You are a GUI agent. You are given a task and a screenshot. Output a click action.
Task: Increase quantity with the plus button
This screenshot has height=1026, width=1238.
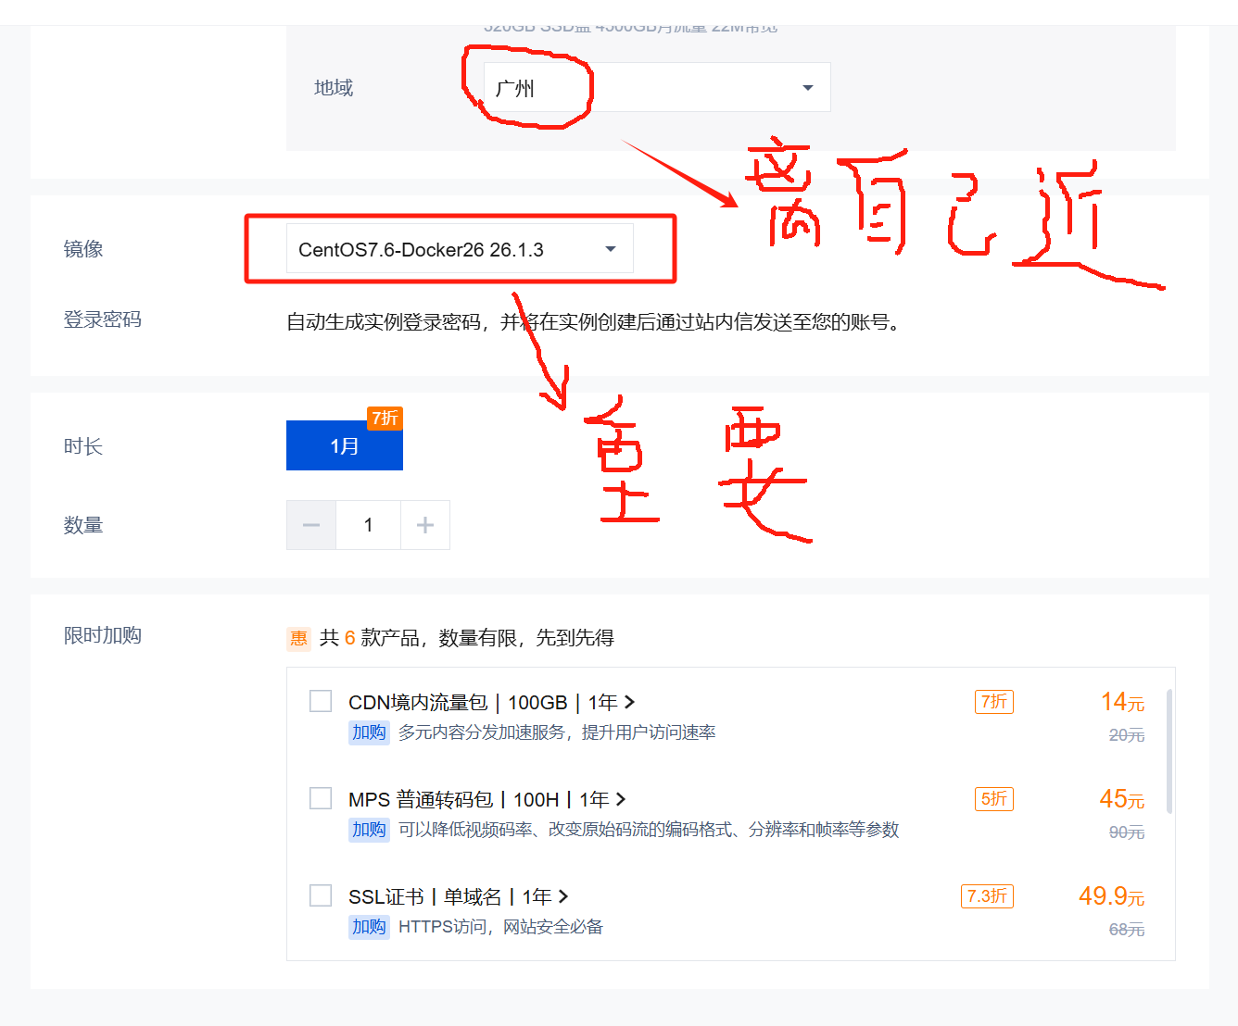[425, 525]
